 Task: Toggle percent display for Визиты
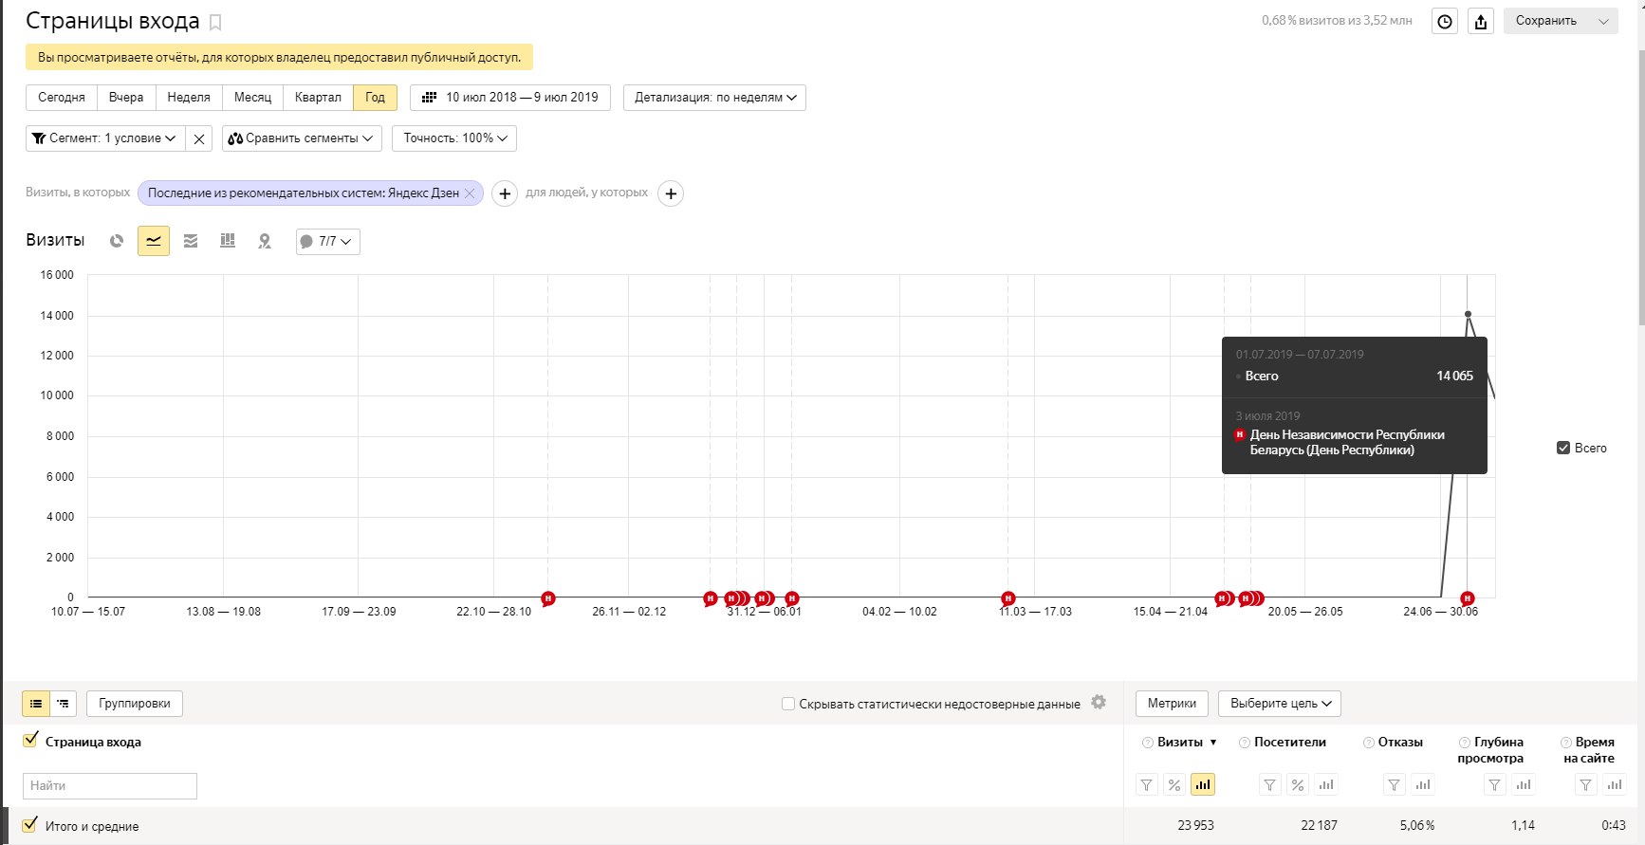click(x=1174, y=785)
